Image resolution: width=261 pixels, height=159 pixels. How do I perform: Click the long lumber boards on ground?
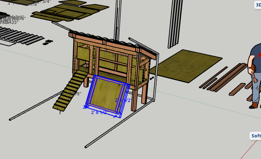pos(224,77)
